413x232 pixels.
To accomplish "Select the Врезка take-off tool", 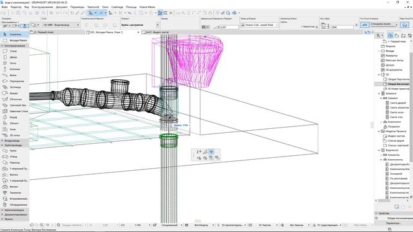I will (14, 175).
